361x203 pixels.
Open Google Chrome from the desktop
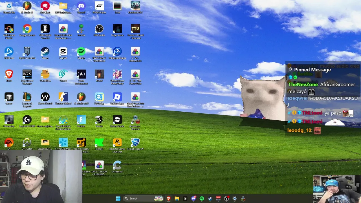(27, 30)
